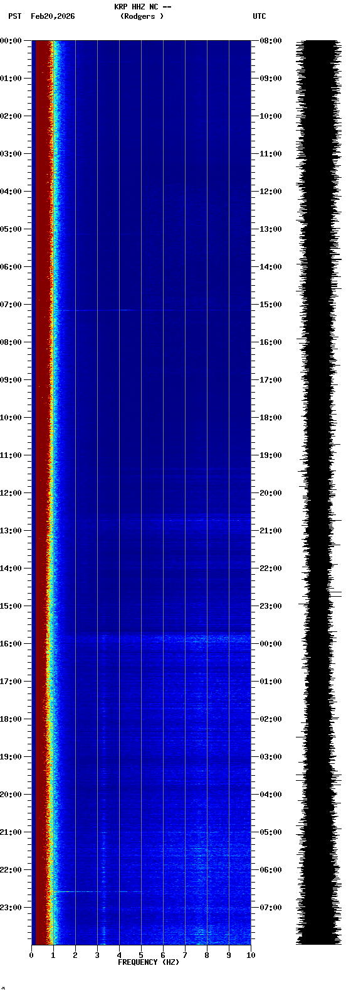Click the 'FREQUENCY (HZ)' axis label
The image size is (346, 995).
click(x=149, y=962)
